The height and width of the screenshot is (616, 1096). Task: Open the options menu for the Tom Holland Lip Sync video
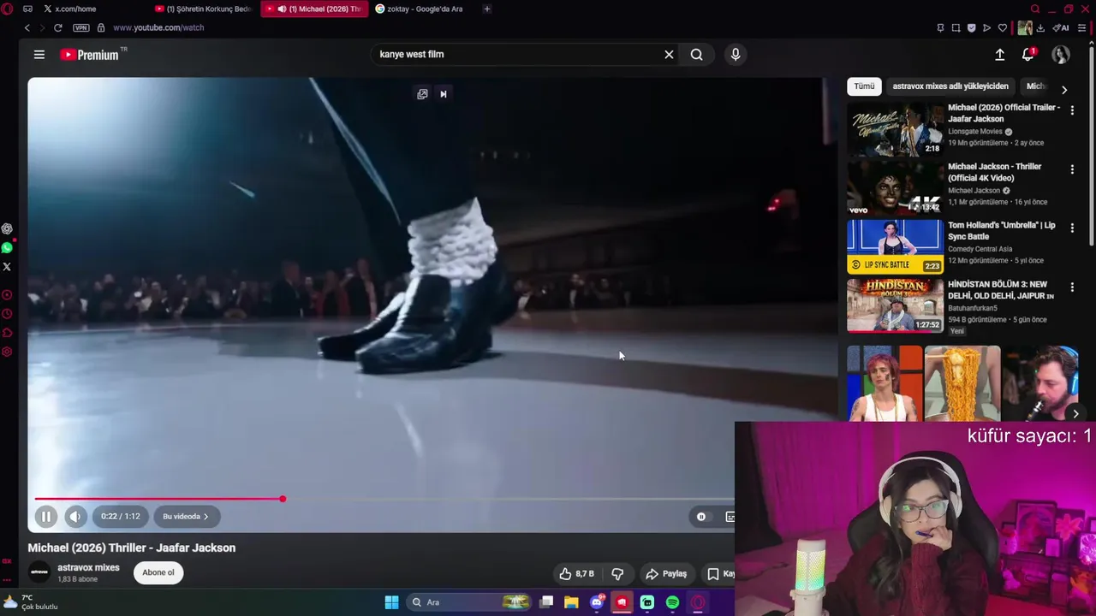(x=1072, y=228)
